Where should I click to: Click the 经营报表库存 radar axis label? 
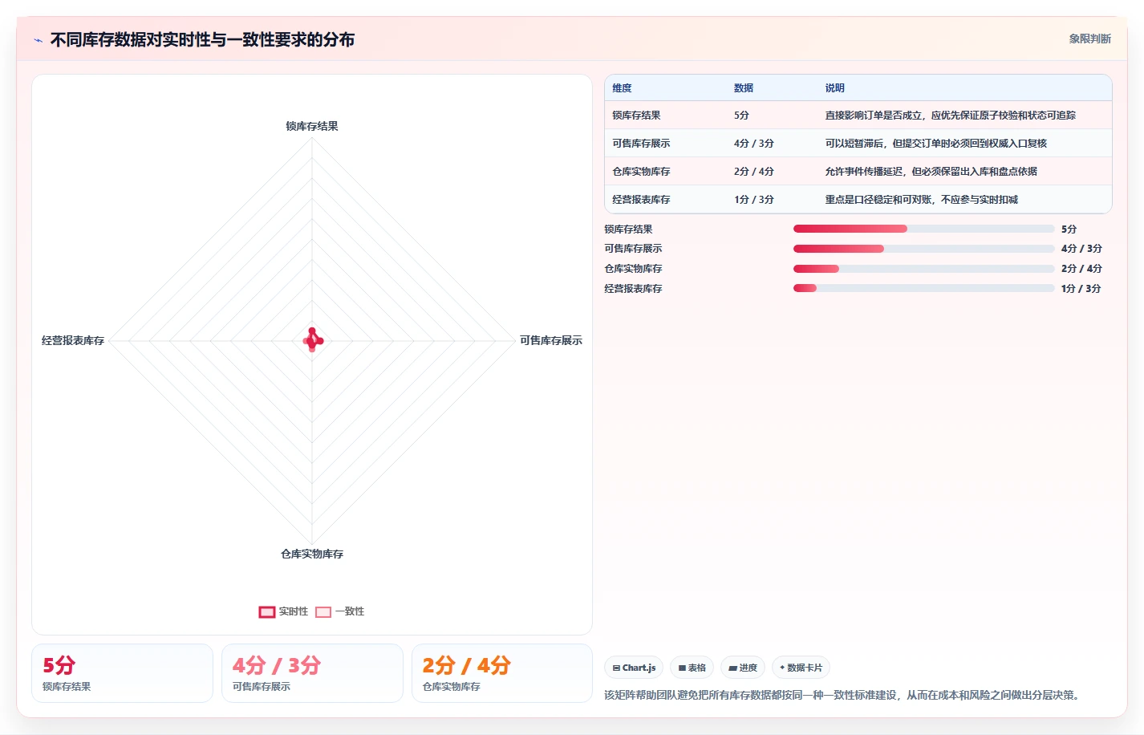point(73,340)
